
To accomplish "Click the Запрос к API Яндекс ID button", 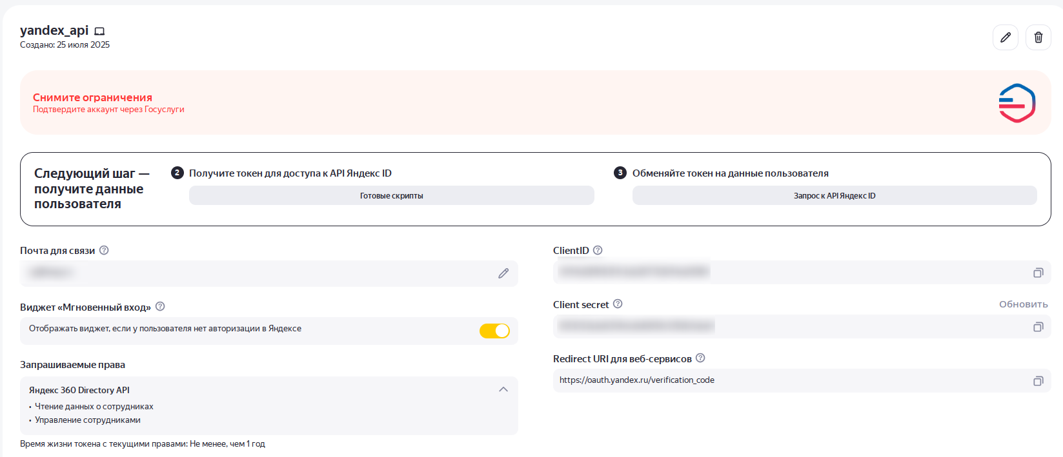I will [x=834, y=195].
